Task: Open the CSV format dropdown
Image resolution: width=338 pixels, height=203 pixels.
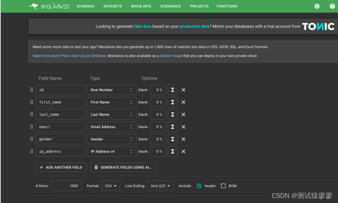Action: click(111, 186)
